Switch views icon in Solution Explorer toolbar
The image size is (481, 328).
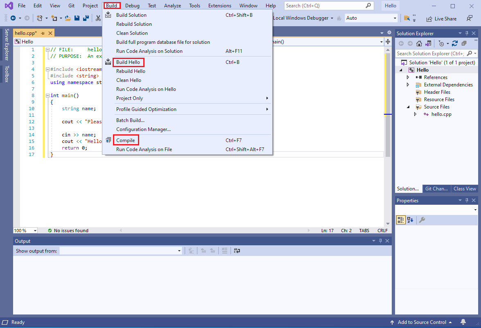point(428,43)
